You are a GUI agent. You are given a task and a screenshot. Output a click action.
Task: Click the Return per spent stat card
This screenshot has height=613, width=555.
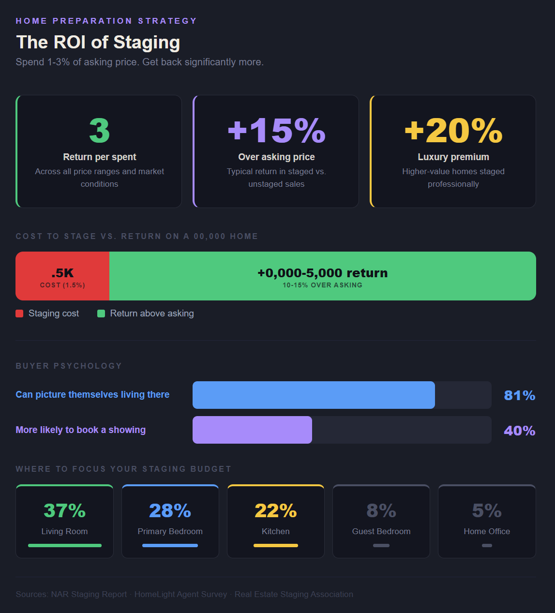pos(99,151)
